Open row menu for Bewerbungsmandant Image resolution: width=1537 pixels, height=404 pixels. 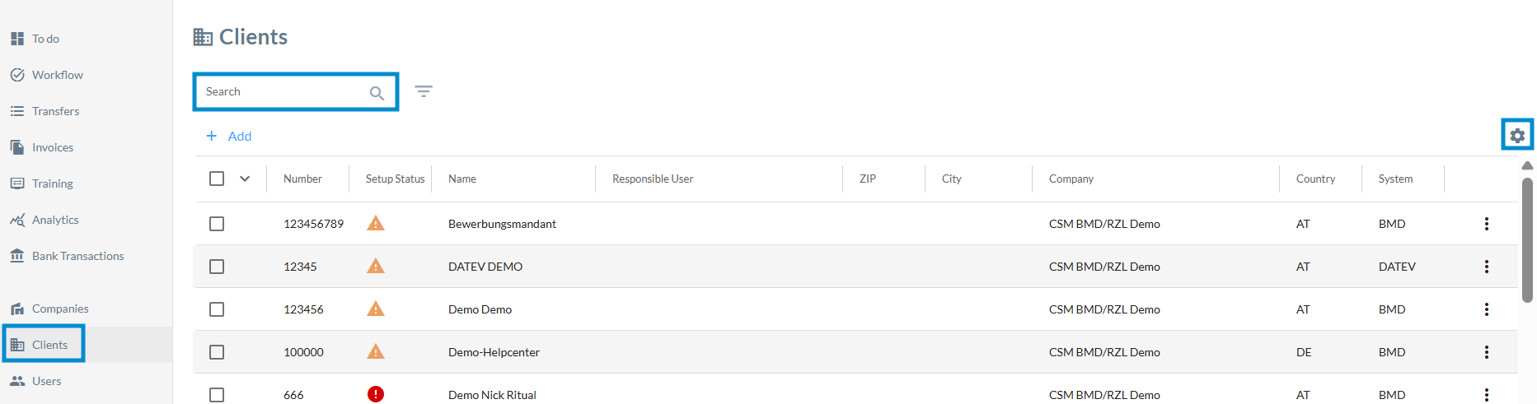(1487, 224)
